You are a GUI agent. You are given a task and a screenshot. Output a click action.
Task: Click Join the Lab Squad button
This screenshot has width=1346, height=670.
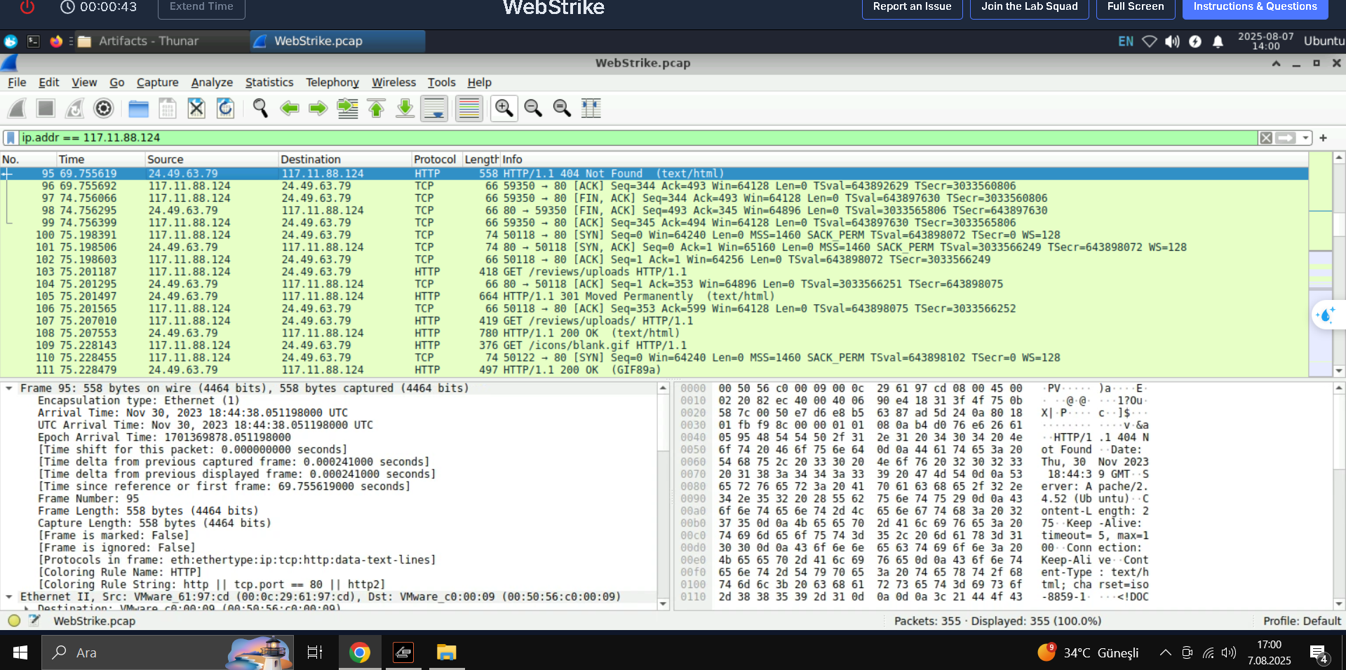[x=1029, y=7]
